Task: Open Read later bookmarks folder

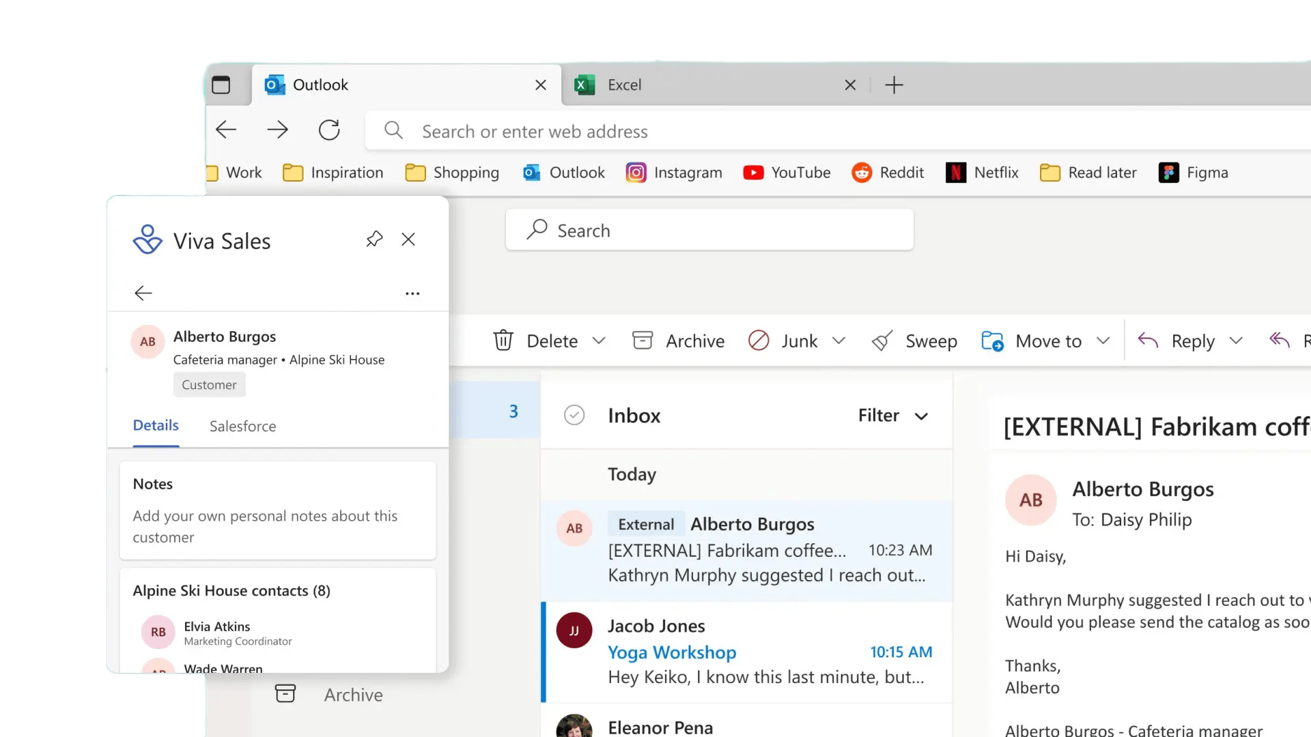Action: tap(1088, 173)
